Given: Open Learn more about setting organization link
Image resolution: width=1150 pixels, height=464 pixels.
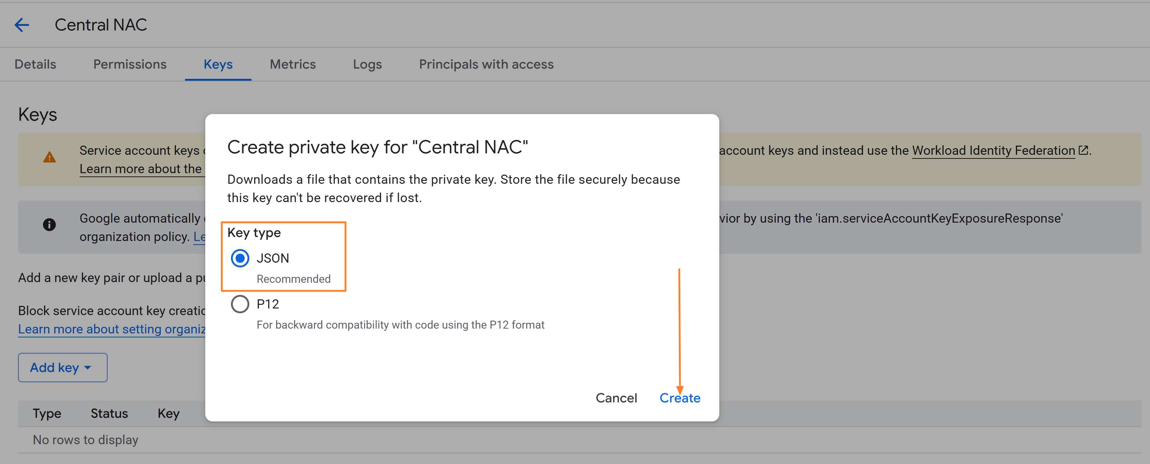Looking at the screenshot, I should (x=112, y=329).
